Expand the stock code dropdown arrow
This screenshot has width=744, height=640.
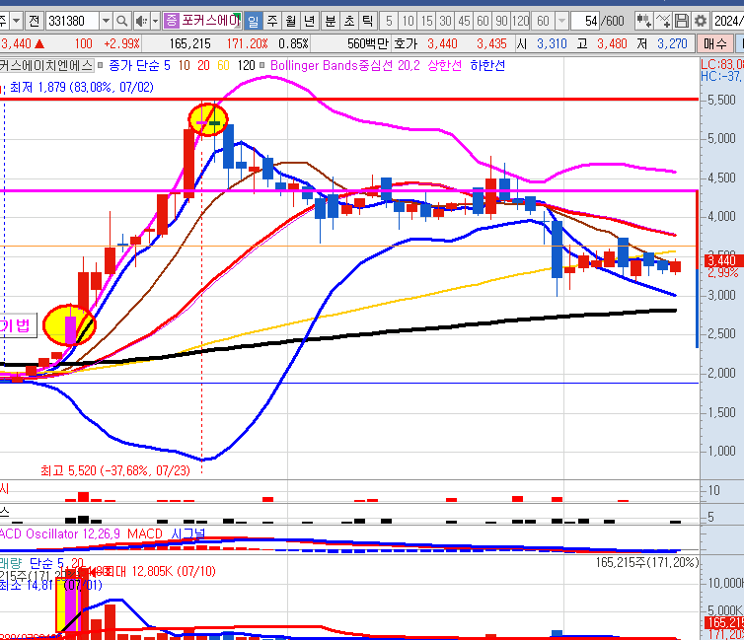pyautogui.click(x=105, y=21)
